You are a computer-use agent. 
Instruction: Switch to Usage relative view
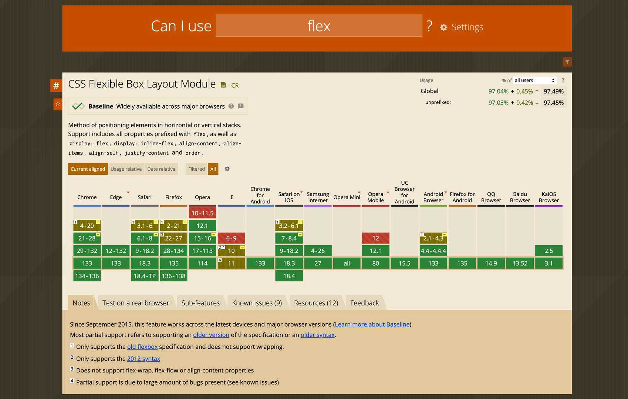pyautogui.click(x=126, y=169)
